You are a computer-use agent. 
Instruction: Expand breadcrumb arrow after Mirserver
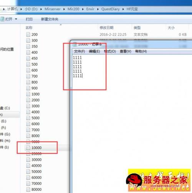coord(64,9)
